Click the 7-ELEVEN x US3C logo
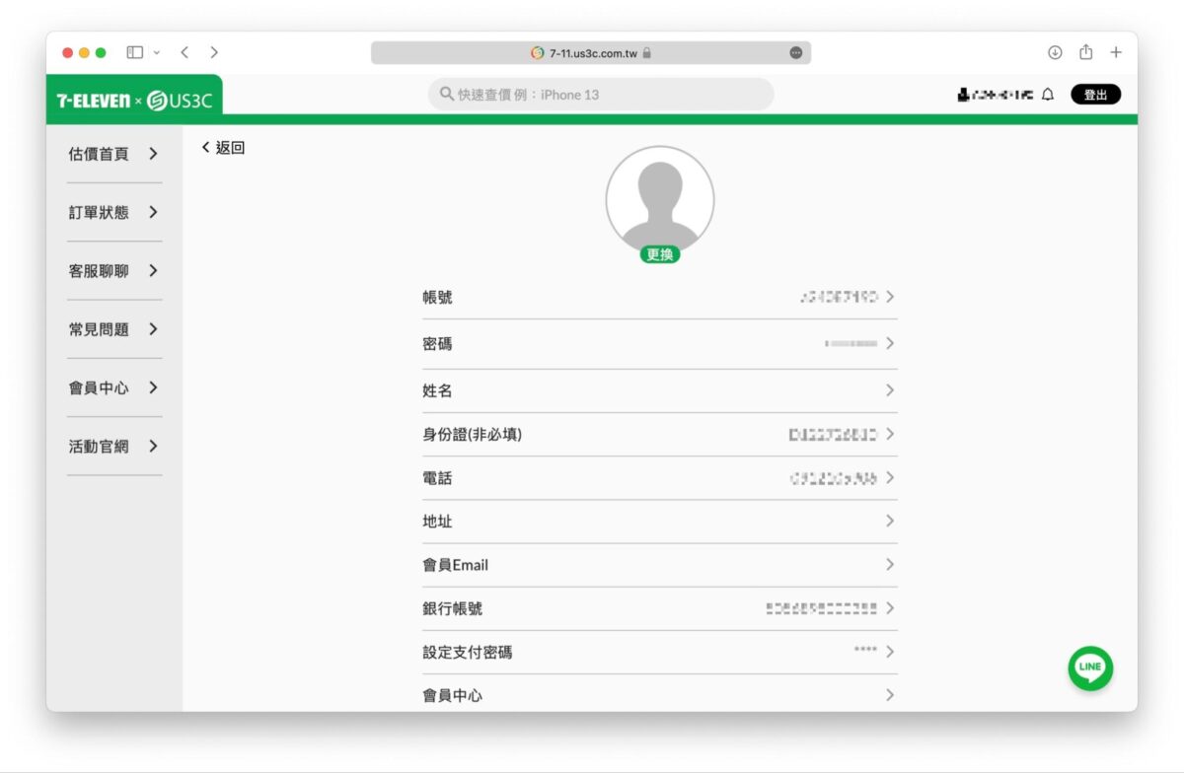Screen dimensions: 1184x773 point(134,101)
